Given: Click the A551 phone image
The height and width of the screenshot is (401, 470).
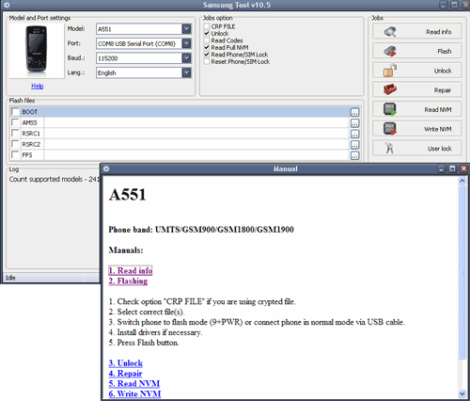Looking at the screenshot, I should (x=37, y=50).
